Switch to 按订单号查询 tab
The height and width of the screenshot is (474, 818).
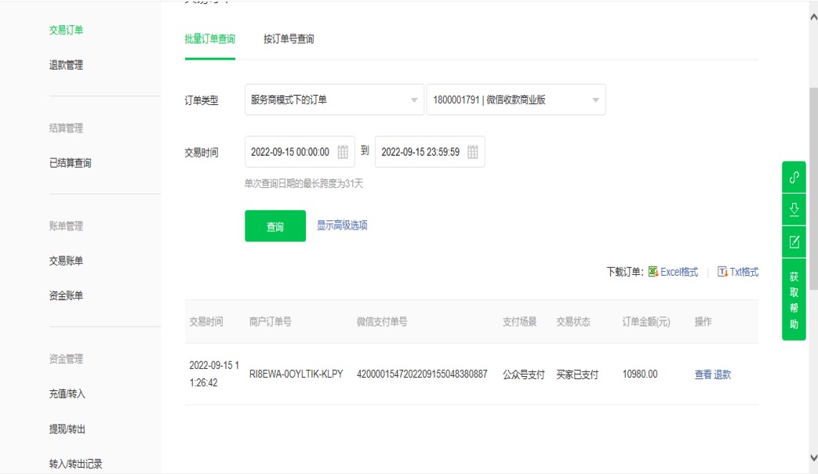[289, 39]
